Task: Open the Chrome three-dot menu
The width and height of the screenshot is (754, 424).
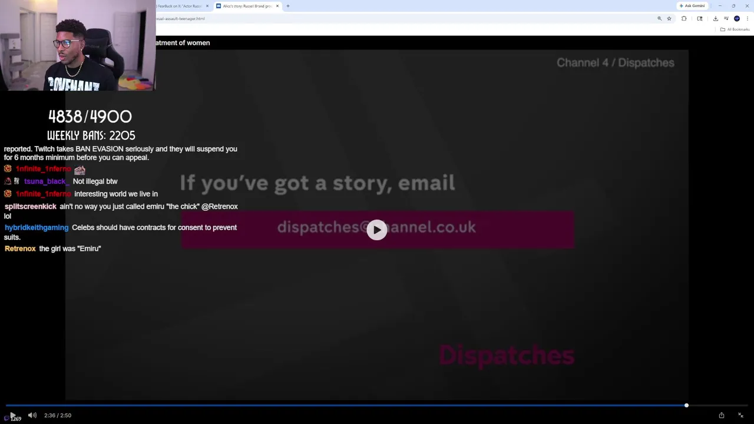Action: pyautogui.click(x=747, y=18)
